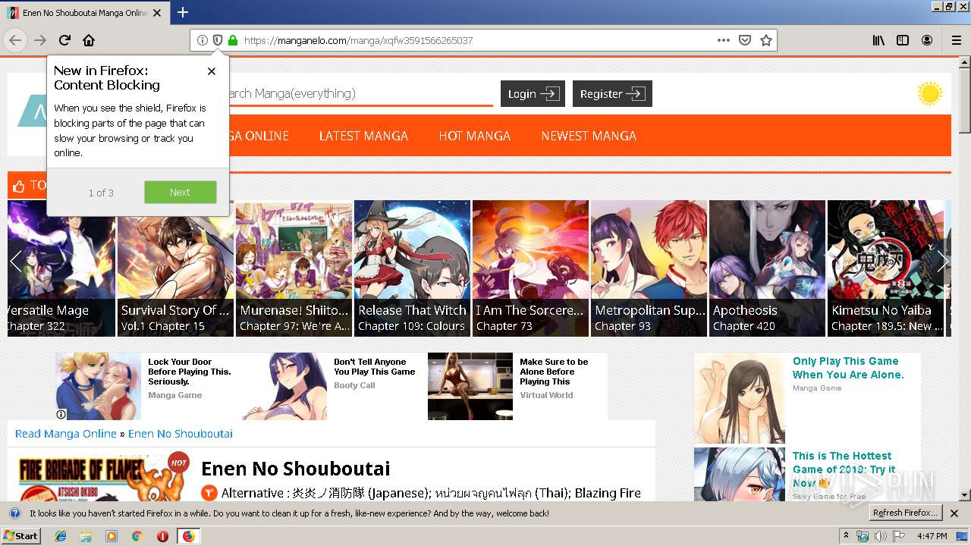Open a new tab with plus button

pos(183,12)
